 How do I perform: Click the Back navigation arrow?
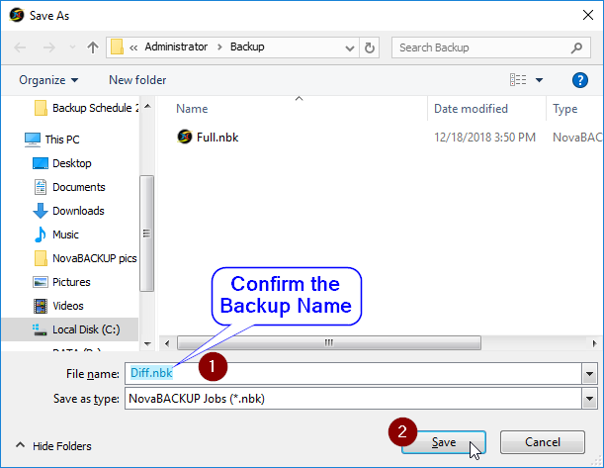(20, 47)
